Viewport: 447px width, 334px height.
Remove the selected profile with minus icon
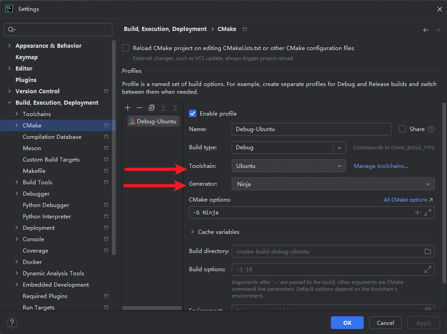click(140, 108)
